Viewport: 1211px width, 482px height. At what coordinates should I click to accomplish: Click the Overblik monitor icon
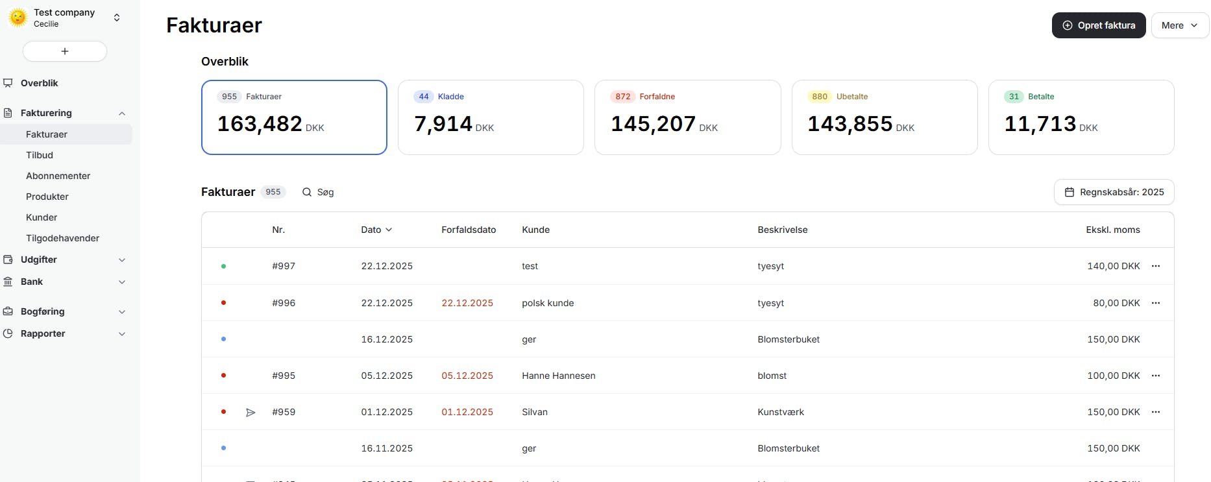point(8,83)
